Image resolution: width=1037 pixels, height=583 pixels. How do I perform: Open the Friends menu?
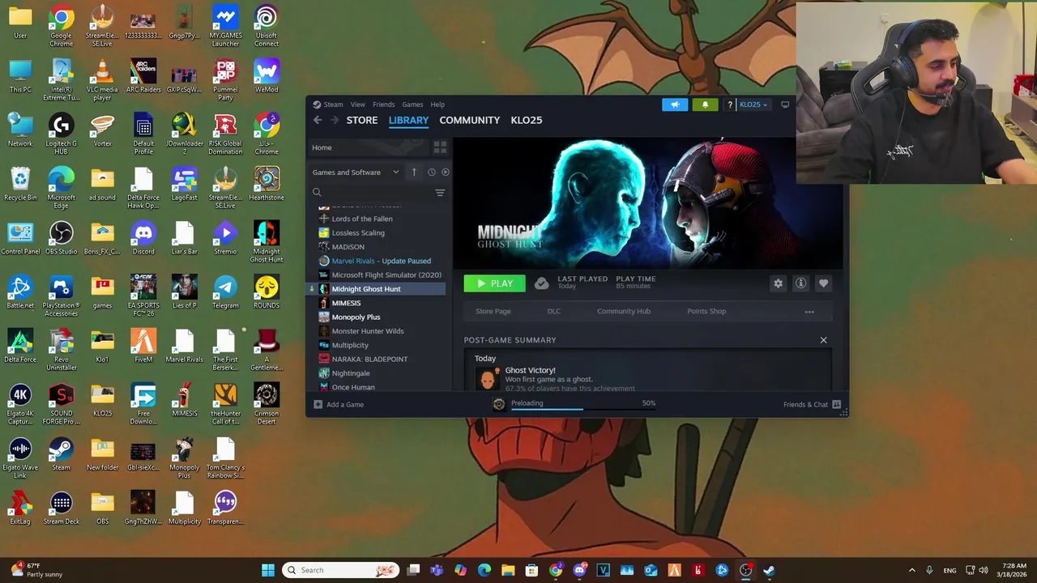(x=383, y=104)
